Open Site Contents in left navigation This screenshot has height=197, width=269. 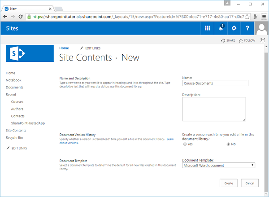(16, 130)
